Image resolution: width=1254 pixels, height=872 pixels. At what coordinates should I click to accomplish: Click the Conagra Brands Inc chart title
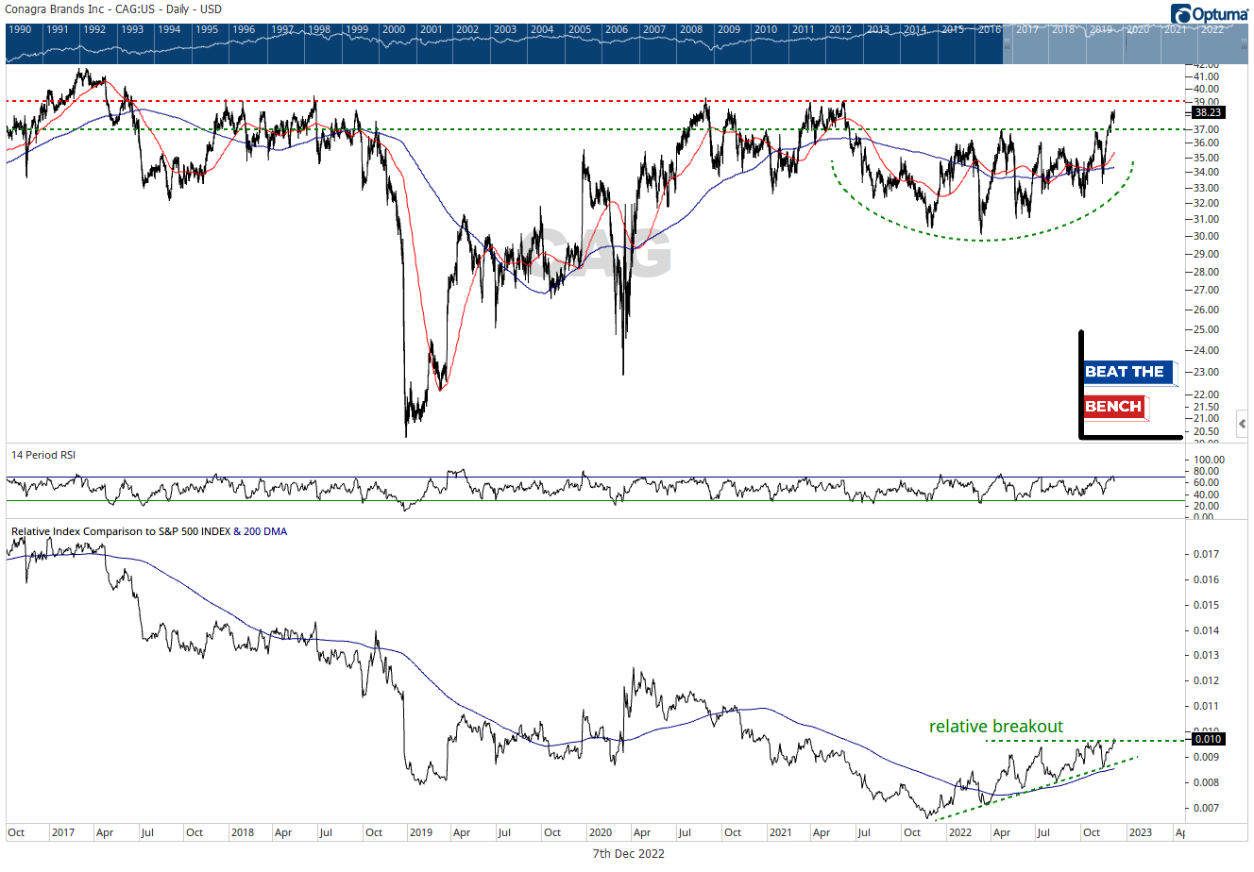113,9
